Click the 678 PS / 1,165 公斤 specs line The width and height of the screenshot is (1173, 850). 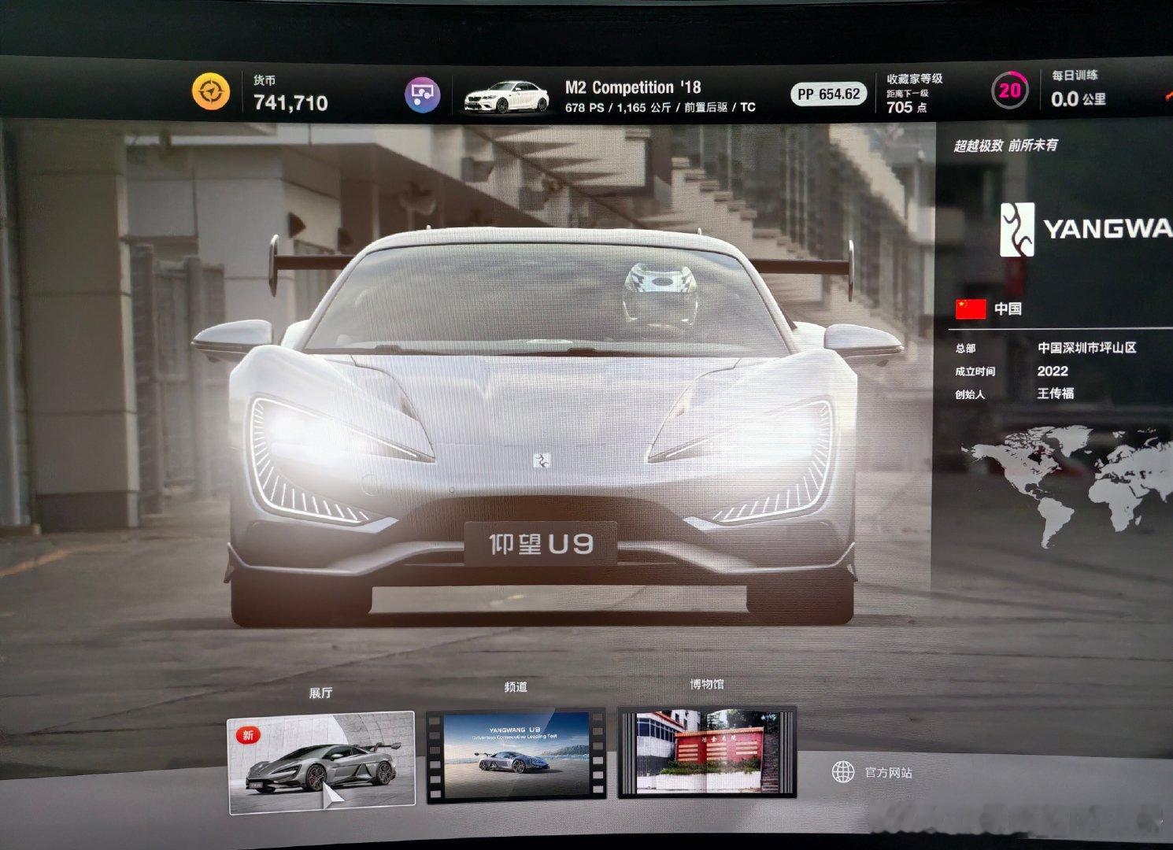[x=660, y=107]
